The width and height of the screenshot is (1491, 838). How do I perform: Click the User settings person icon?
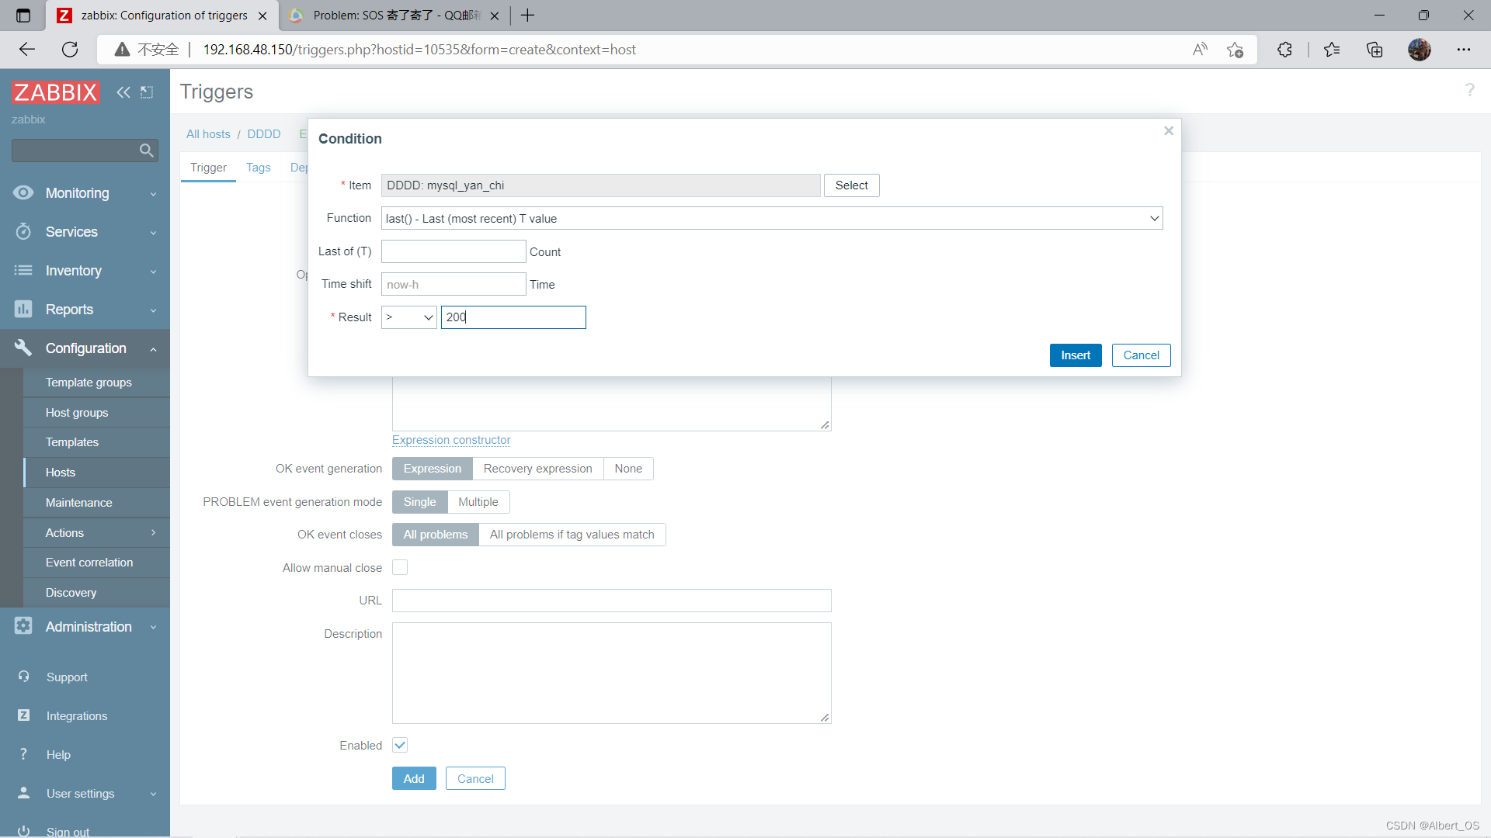coord(23,793)
